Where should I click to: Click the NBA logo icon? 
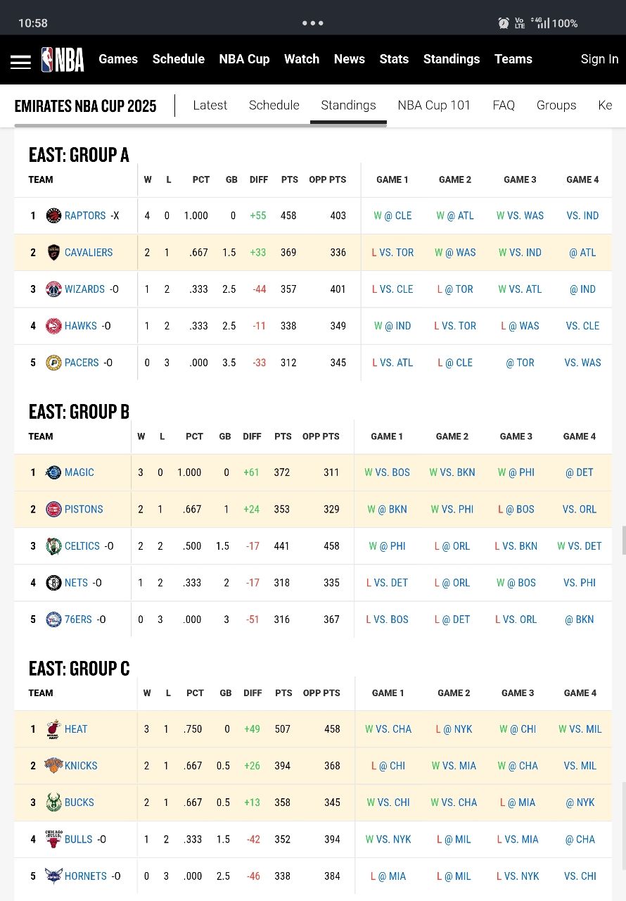click(x=63, y=60)
